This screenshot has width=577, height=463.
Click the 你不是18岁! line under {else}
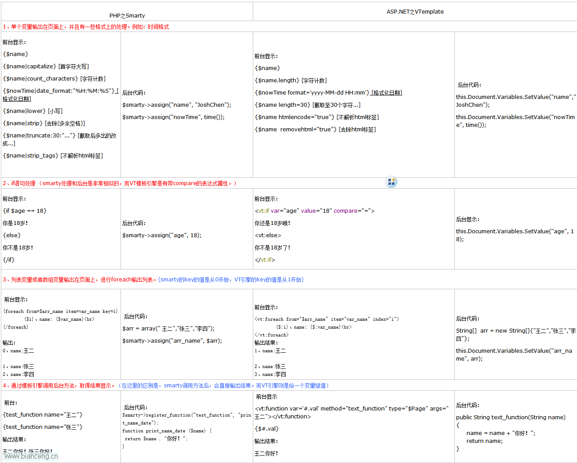point(18,248)
